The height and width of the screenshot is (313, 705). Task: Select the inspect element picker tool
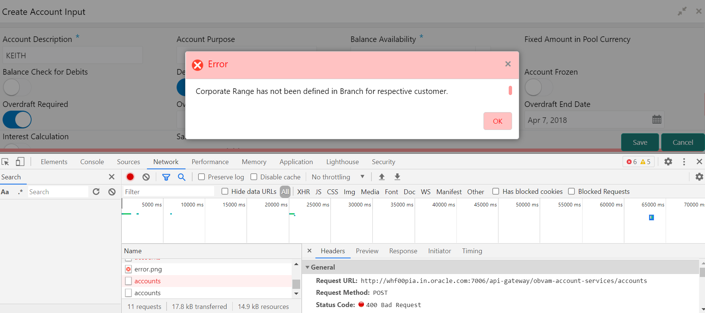pos(5,162)
